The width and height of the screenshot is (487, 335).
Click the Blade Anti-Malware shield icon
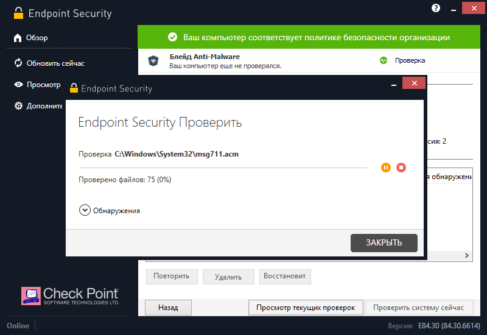tap(153, 60)
